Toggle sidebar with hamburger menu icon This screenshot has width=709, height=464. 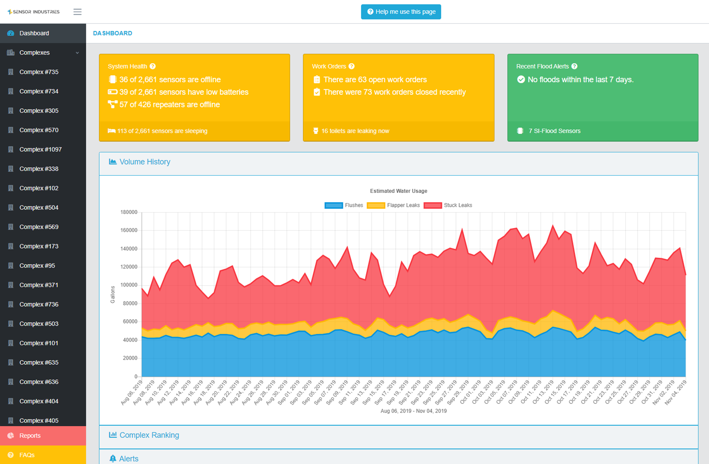point(77,12)
